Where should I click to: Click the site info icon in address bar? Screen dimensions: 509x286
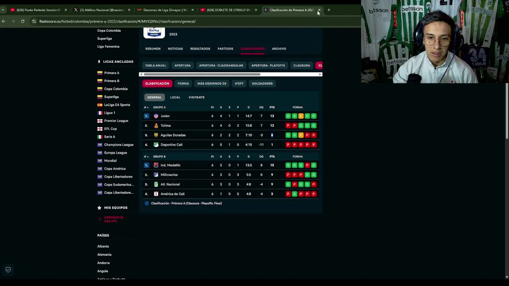click(35, 21)
